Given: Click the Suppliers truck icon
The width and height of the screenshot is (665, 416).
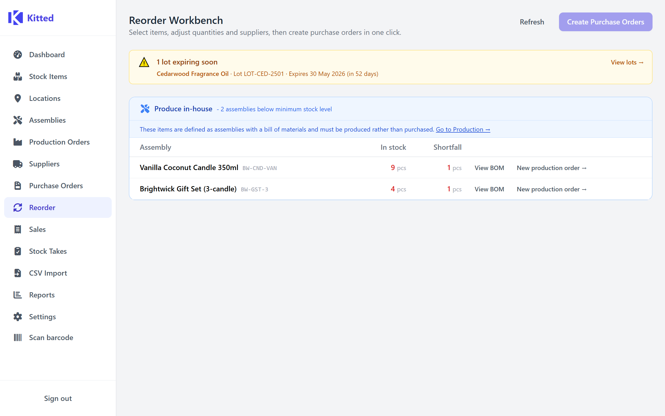Looking at the screenshot, I should pos(18,164).
